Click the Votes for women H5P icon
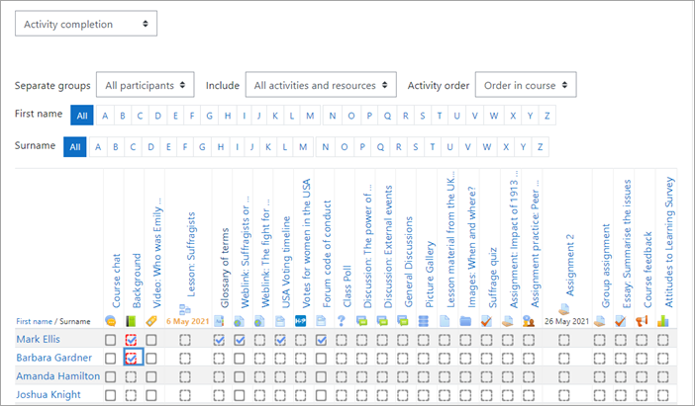The height and width of the screenshot is (406, 695). click(303, 321)
